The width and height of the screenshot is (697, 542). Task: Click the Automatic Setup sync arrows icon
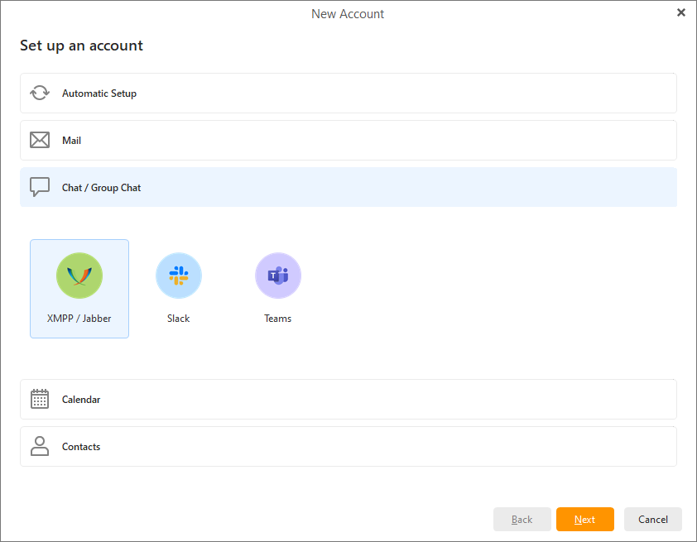point(40,93)
